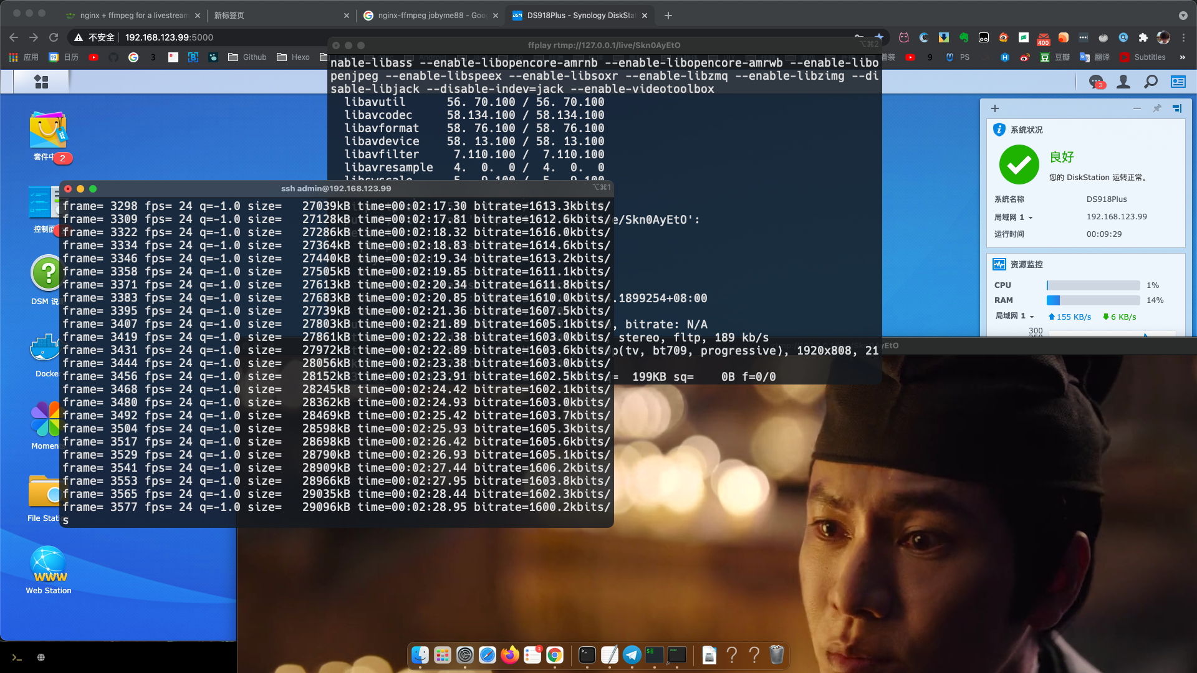Screen dimensions: 1197x673
Task: Expand 局域网 1 dropdown in system status
Action: coord(1031,217)
